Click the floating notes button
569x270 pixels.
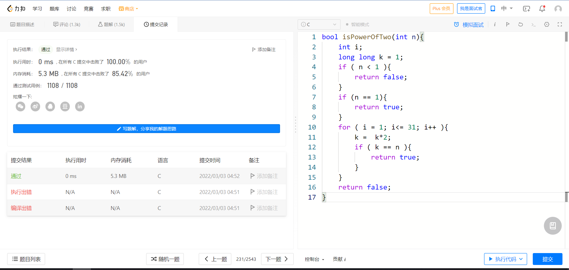[x=552, y=226]
